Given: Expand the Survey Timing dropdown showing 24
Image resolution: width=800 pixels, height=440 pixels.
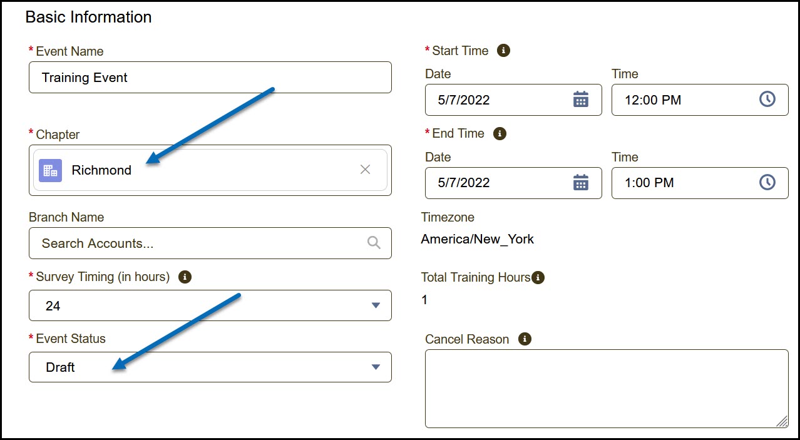Looking at the screenshot, I should pyautogui.click(x=210, y=305).
